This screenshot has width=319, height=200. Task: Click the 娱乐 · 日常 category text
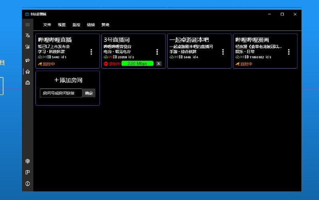pyautogui.click(x=245, y=52)
